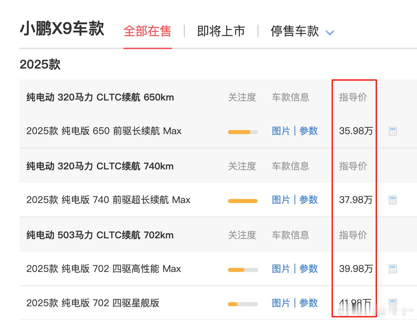
Task: Click attention bar for 650 前驱长续航 Max
Action: coord(243,132)
